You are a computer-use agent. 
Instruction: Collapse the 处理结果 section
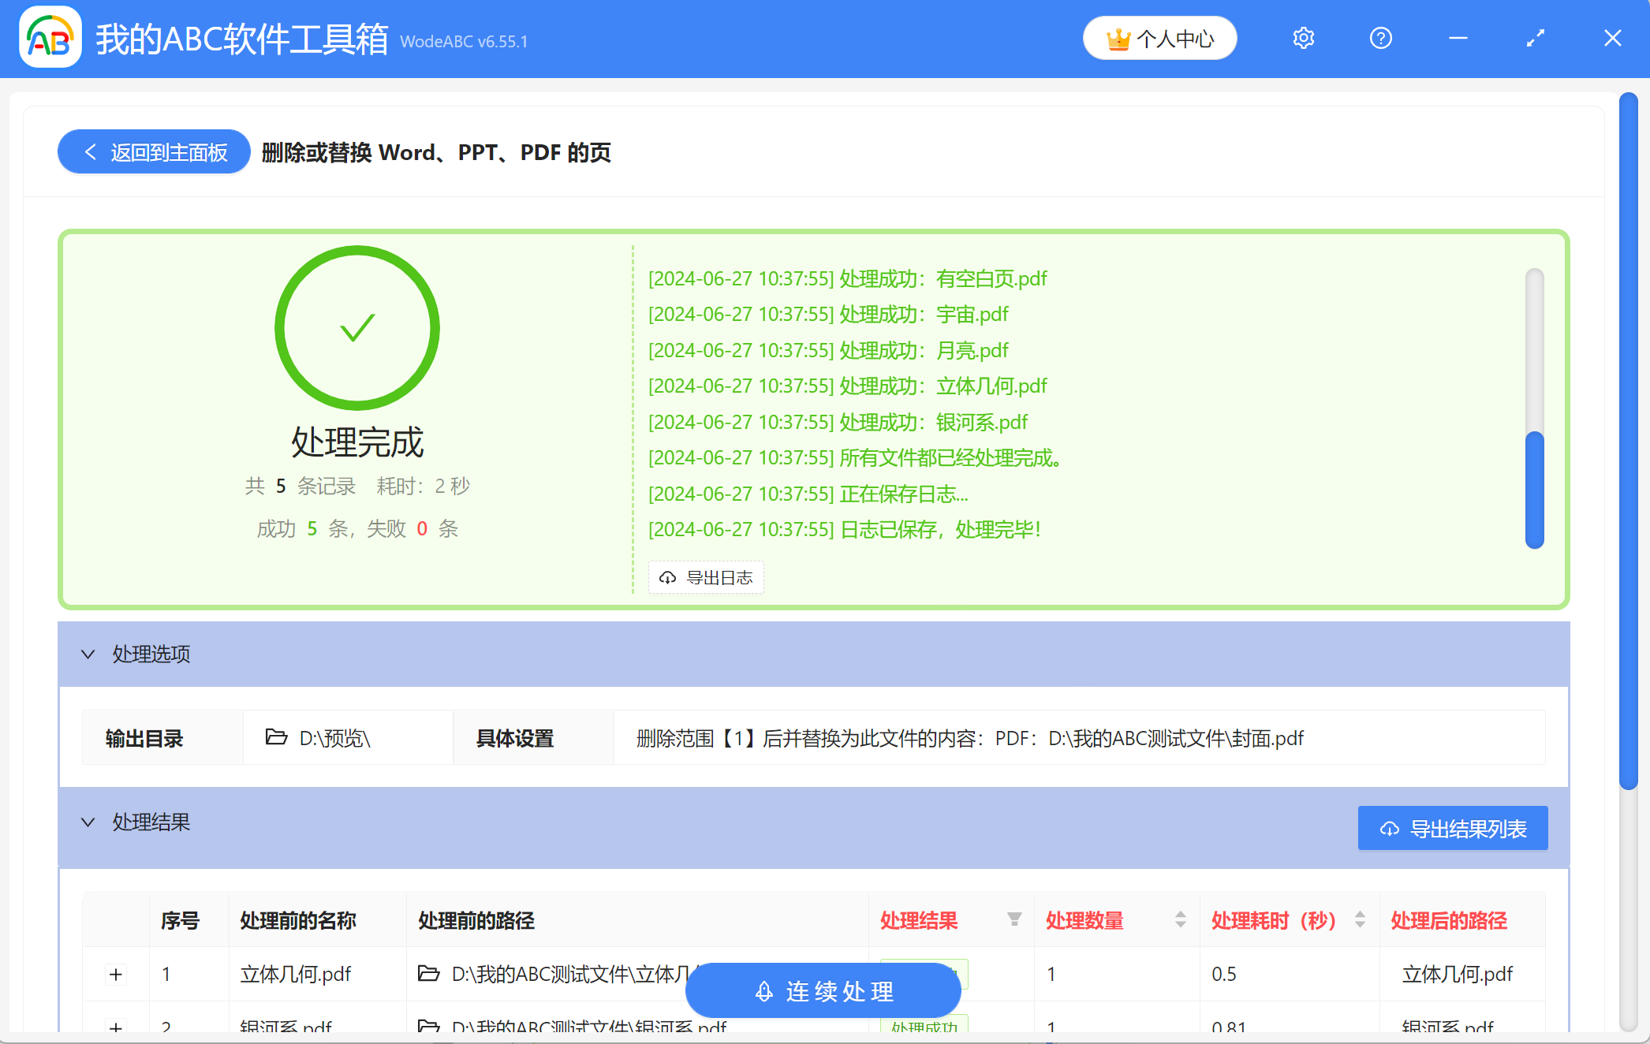88,822
